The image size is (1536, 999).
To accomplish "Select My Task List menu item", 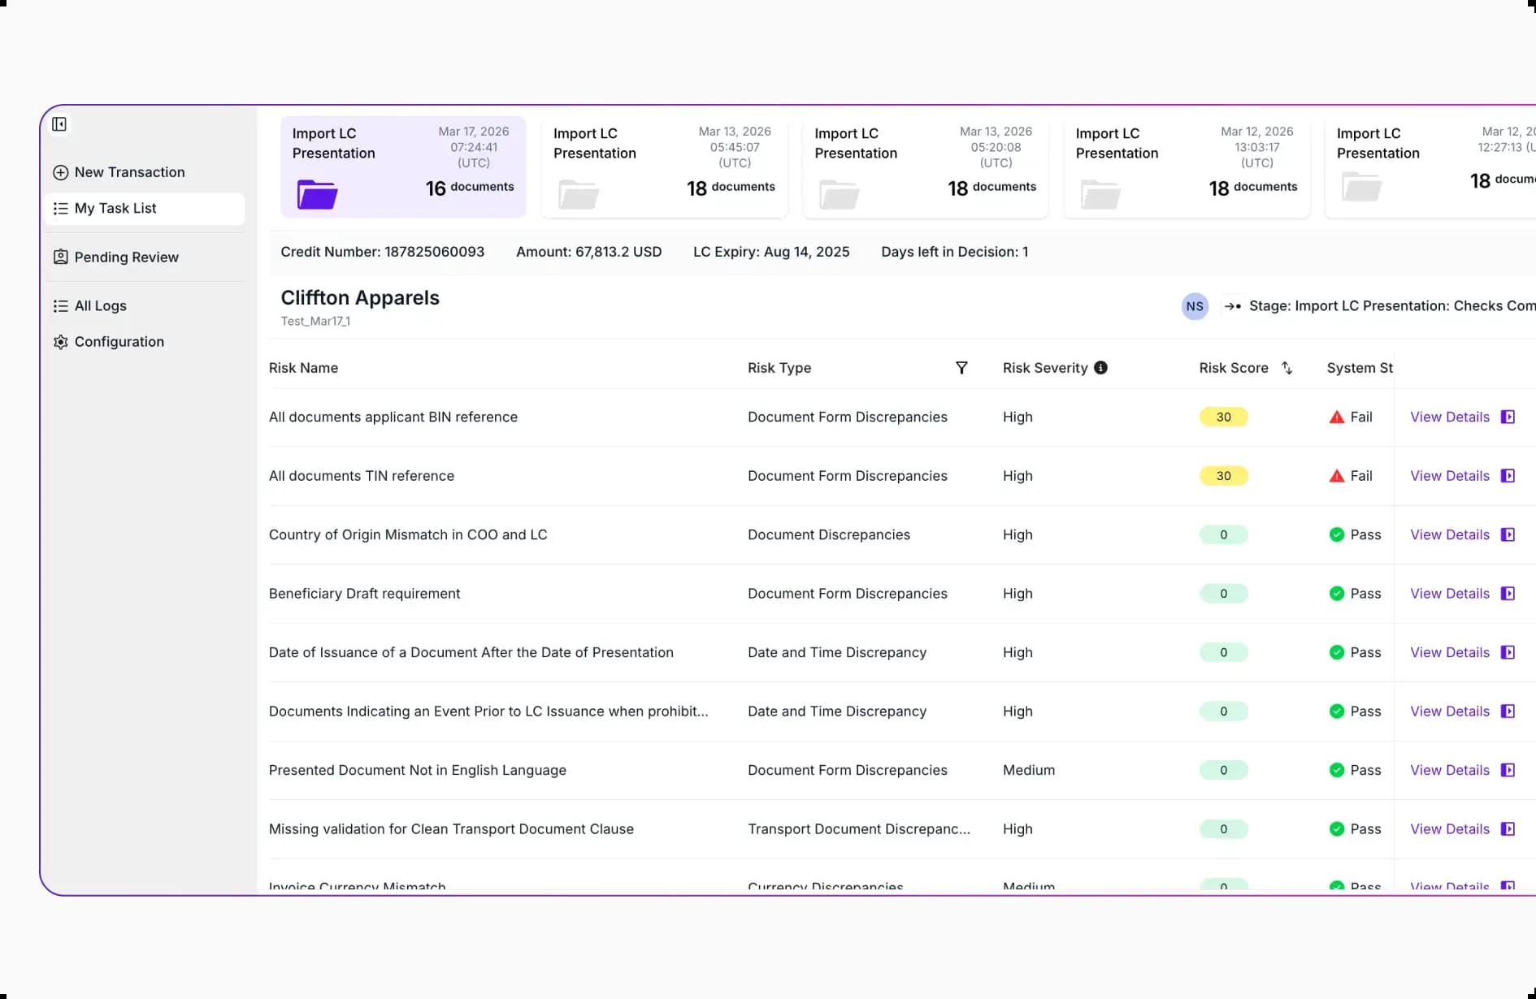I will point(115,209).
